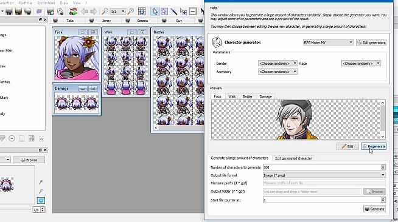Float the upper left dock panel
398x222 pixels.
click(x=40, y=19)
